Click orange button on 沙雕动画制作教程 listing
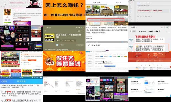This screenshot has height=102, width=171. 32,60
